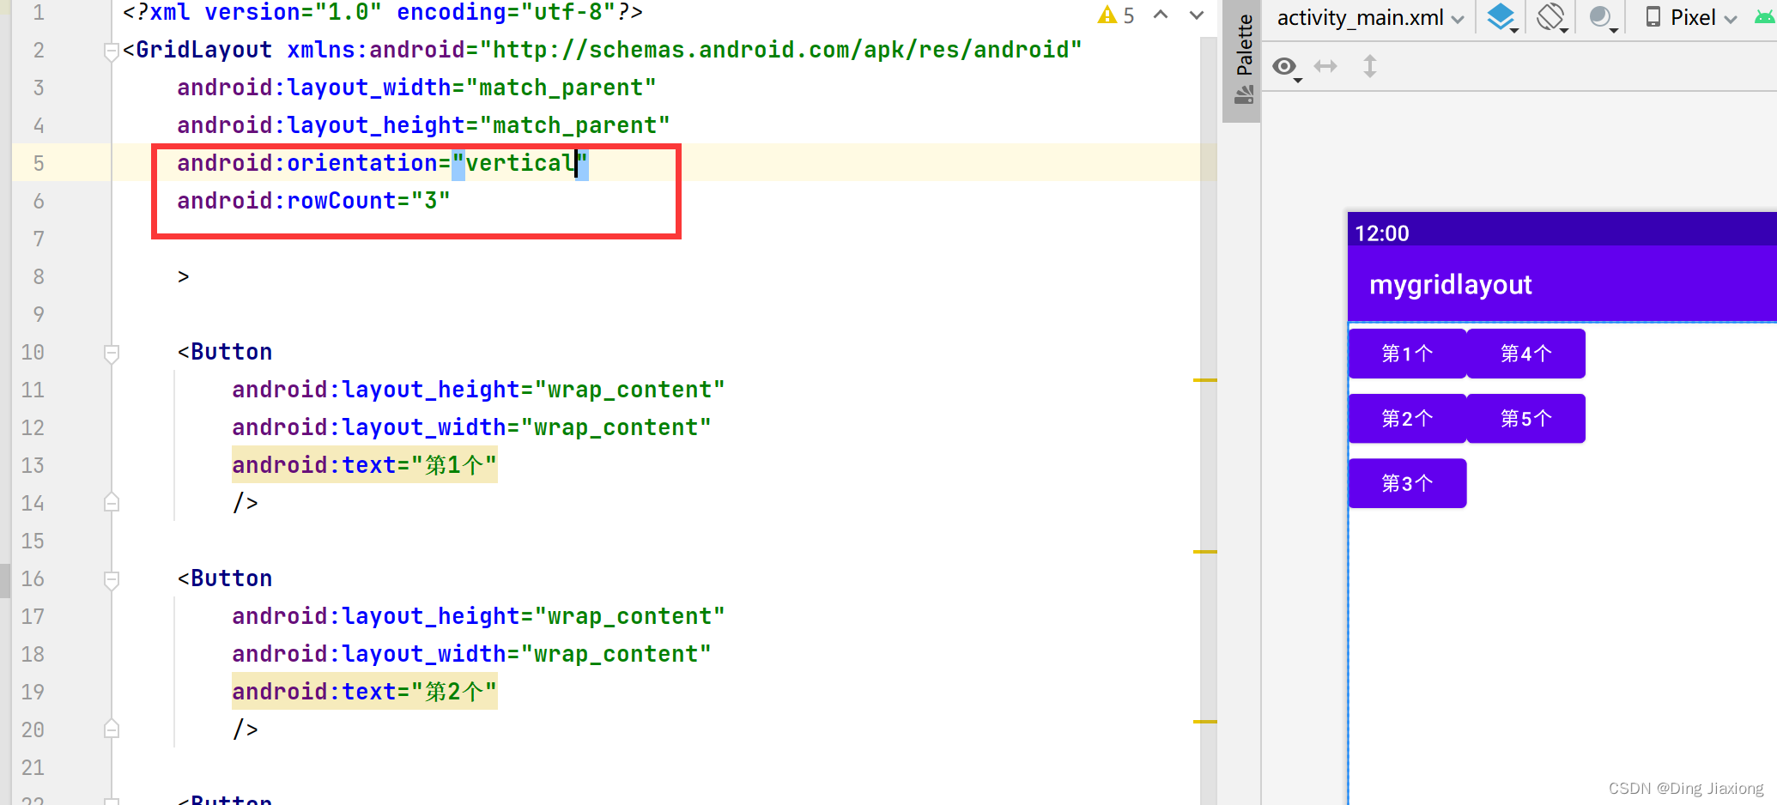The height and width of the screenshot is (805, 1777).
Task: Click the android:rowCount="3" attribute line
Action: pyautogui.click(x=313, y=201)
